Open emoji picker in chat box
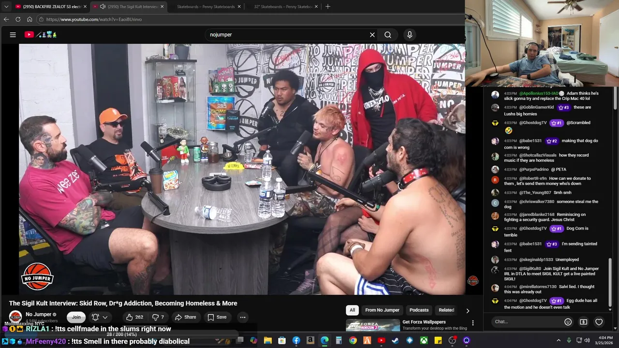 click(x=568, y=322)
